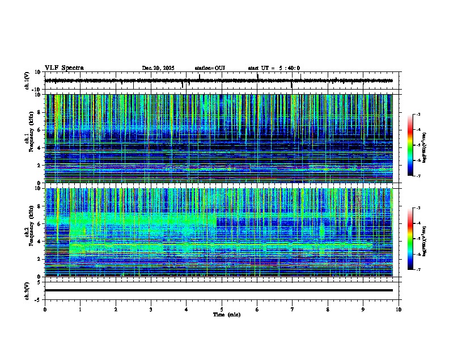The height and width of the screenshot is (347, 449).
Task: Click the ch.3 flat signal line panel
Action: [x=223, y=291]
